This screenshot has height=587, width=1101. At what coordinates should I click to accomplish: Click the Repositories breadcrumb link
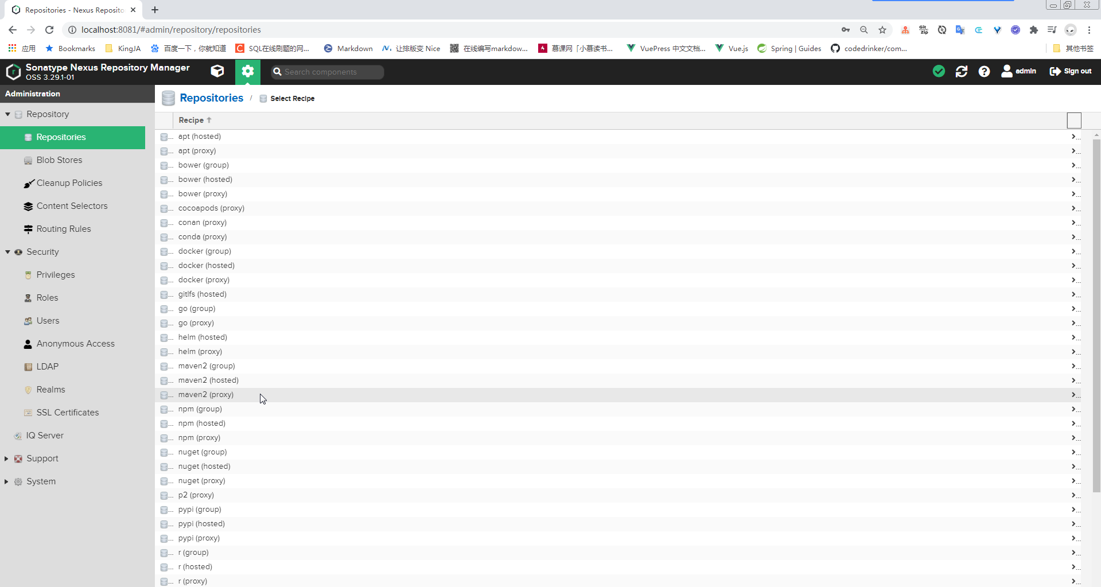(x=211, y=98)
